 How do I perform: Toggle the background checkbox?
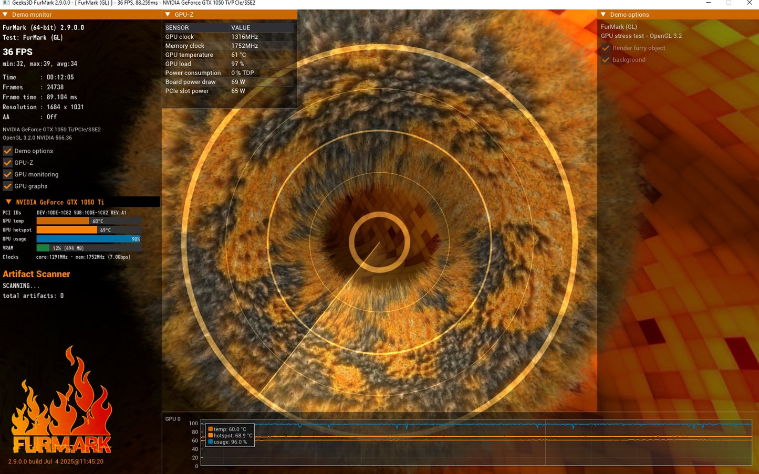point(606,60)
